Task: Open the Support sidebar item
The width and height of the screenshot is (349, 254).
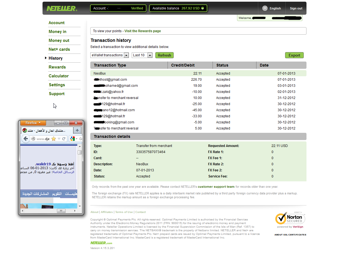Action: pos(57,94)
